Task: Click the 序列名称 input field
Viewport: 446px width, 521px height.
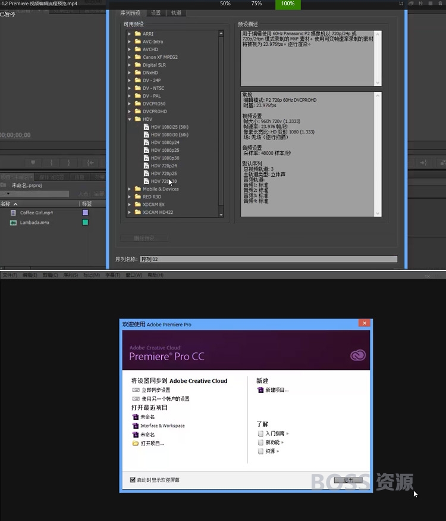Action: coord(269,259)
